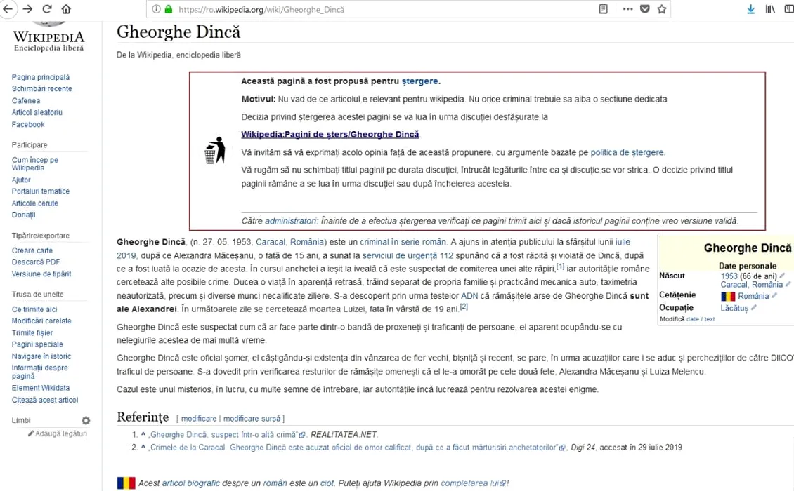Click the 'modificare sursă' link beside Referințe
The width and height of the screenshot is (794, 491).
pos(252,419)
